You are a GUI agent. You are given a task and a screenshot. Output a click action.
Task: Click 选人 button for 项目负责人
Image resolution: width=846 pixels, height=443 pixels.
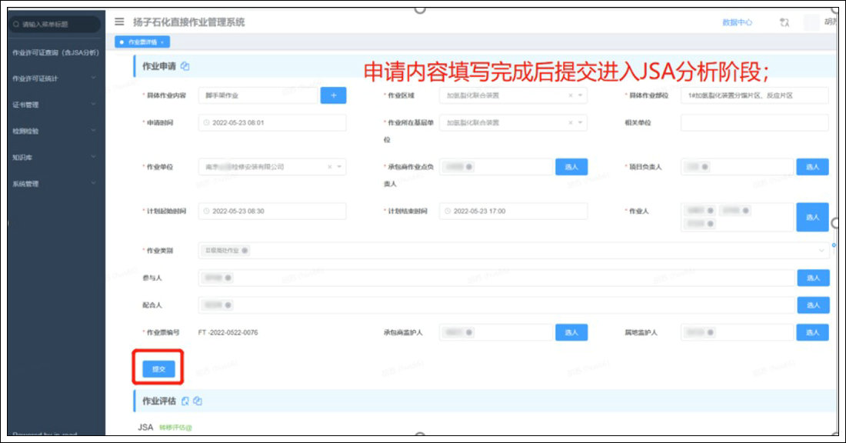click(812, 167)
